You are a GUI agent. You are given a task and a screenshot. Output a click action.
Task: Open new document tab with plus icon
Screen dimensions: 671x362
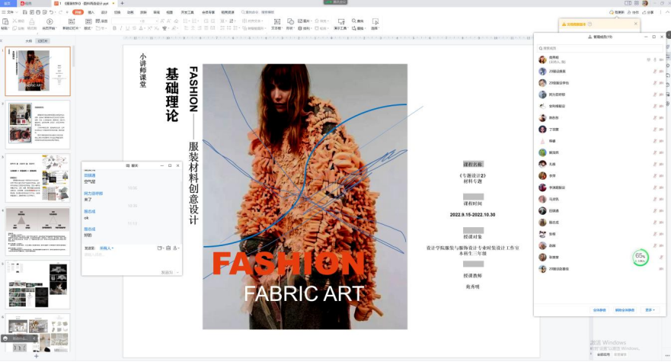(122, 3)
